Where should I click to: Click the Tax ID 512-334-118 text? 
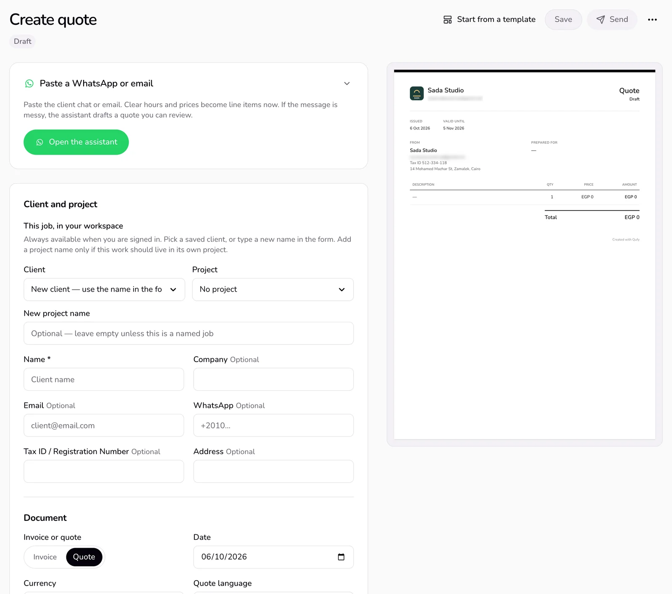point(428,163)
